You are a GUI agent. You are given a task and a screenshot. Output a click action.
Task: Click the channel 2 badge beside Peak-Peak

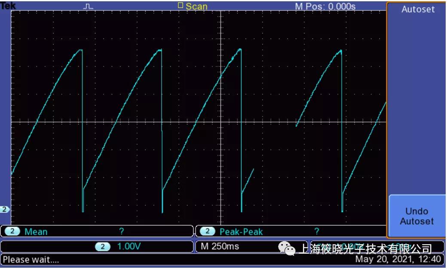(x=208, y=232)
